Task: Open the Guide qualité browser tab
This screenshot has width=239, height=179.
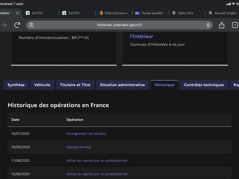Action: pyautogui.click(x=150, y=13)
